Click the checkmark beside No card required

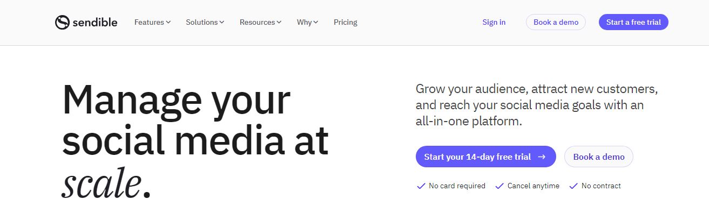click(x=421, y=186)
